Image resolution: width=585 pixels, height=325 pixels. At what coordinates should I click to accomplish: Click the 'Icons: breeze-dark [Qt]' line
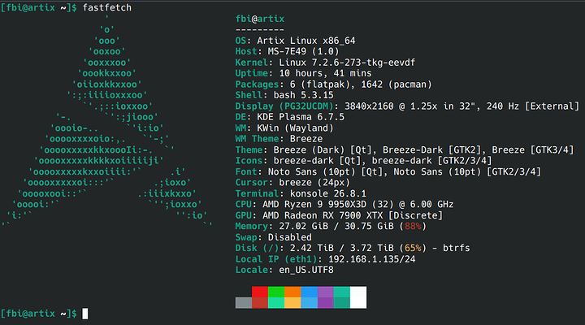(x=363, y=161)
